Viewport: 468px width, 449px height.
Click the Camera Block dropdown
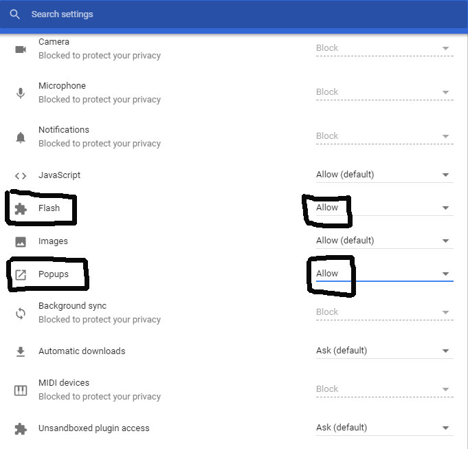tap(385, 48)
